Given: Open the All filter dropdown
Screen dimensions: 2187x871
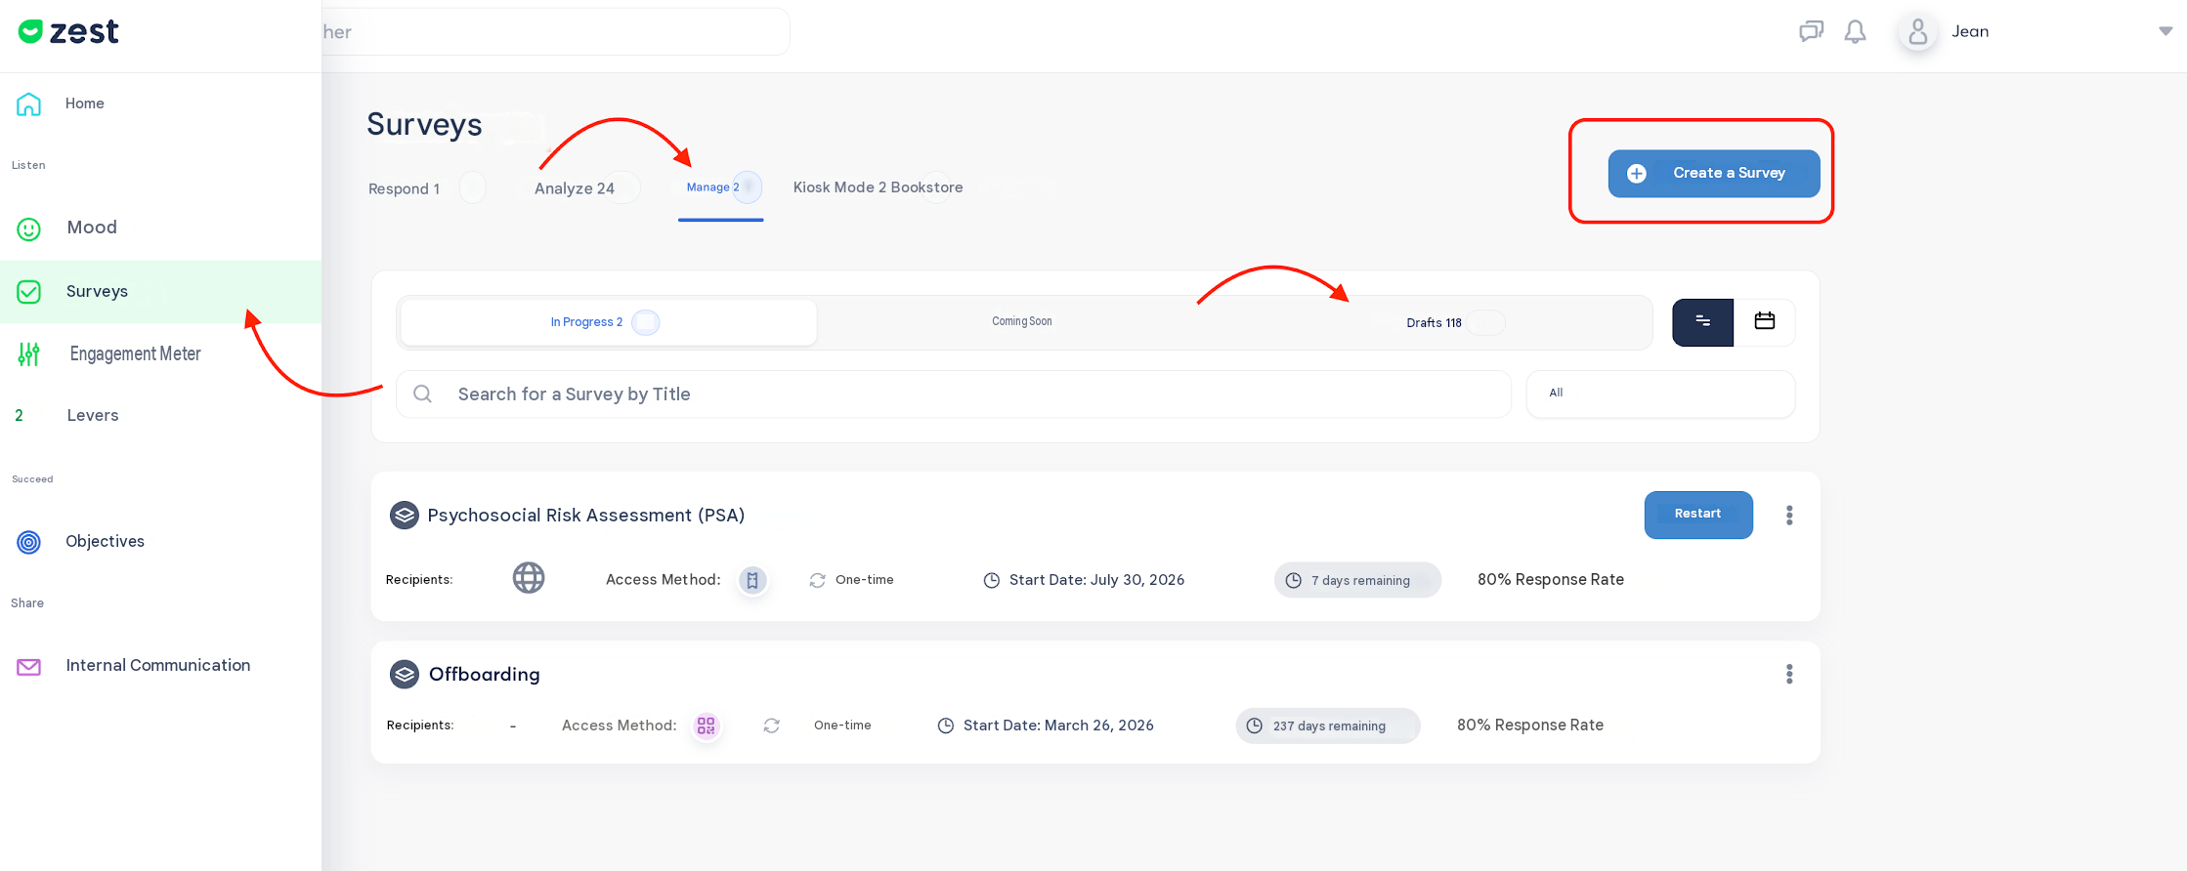Looking at the screenshot, I should tap(1660, 394).
